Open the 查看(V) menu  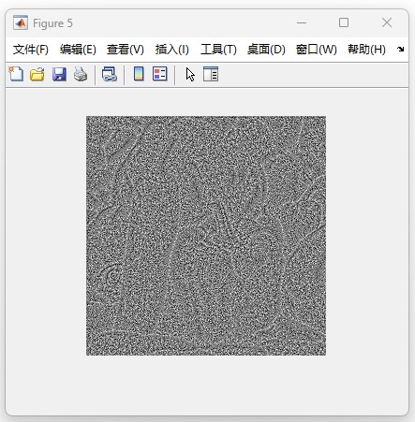(126, 50)
